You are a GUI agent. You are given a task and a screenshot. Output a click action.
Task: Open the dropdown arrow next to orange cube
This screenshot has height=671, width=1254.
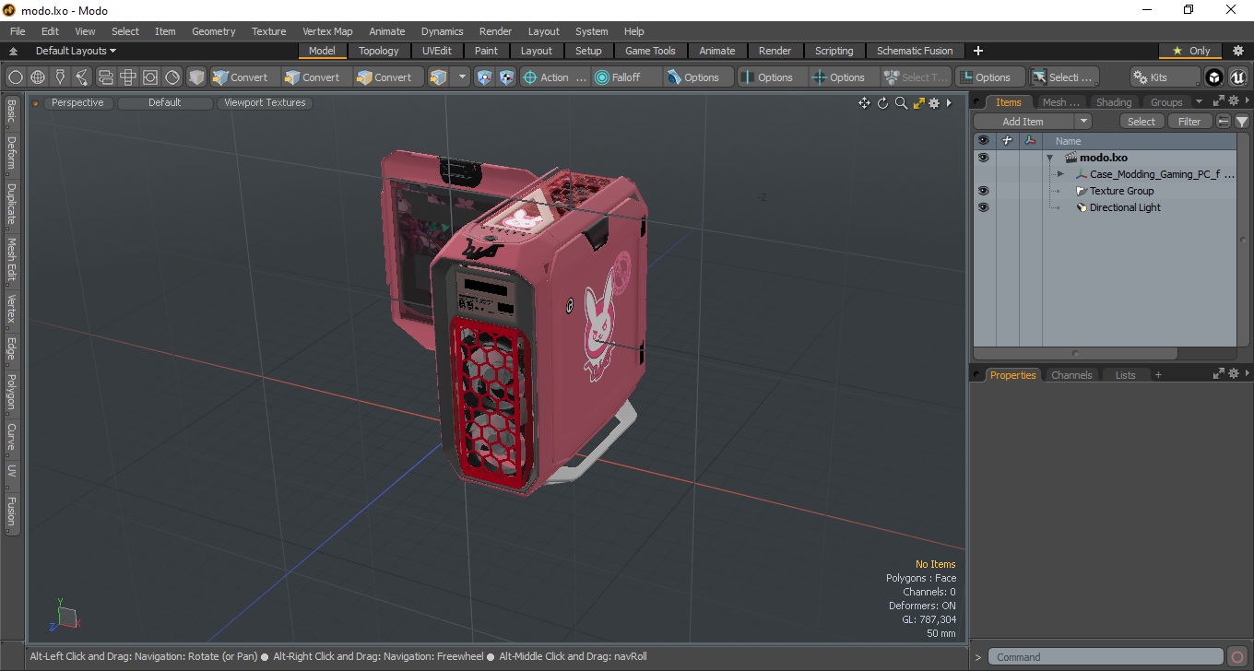tap(463, 77)
